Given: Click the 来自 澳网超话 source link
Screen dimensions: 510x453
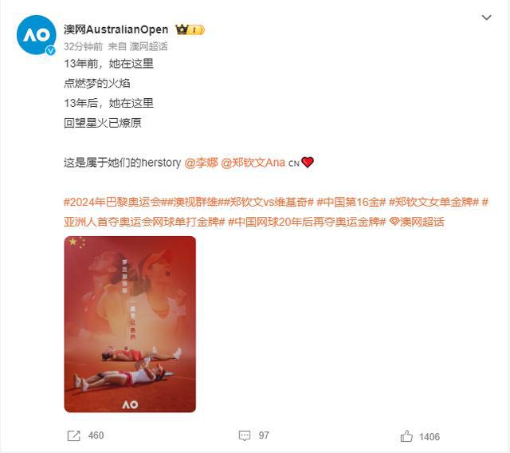Looking at the screenshot, I should click(x=138, y=46).
